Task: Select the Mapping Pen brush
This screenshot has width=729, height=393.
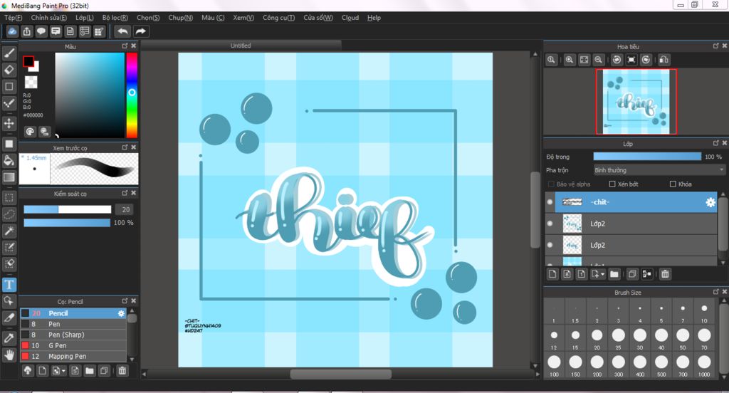Action: pyautogui.click(x=73, y=356)
